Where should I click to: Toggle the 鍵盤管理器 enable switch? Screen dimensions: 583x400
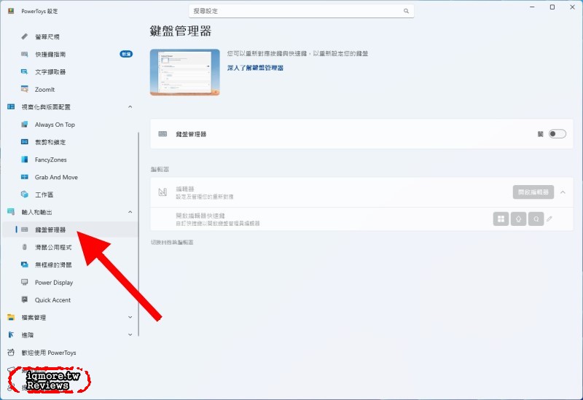coord(557,134)
